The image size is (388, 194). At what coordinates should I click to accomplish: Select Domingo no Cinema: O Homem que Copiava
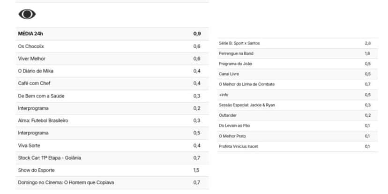112,183
